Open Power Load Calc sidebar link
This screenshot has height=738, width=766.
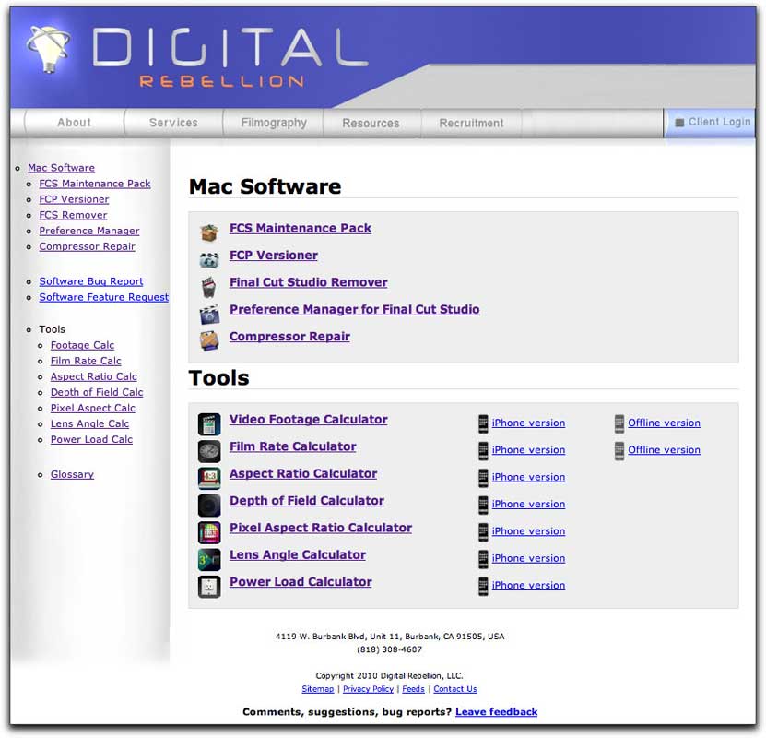click(91, 439)
